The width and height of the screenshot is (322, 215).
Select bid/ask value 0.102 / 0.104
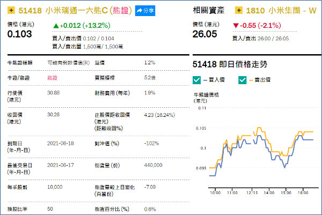coord(98,39)
